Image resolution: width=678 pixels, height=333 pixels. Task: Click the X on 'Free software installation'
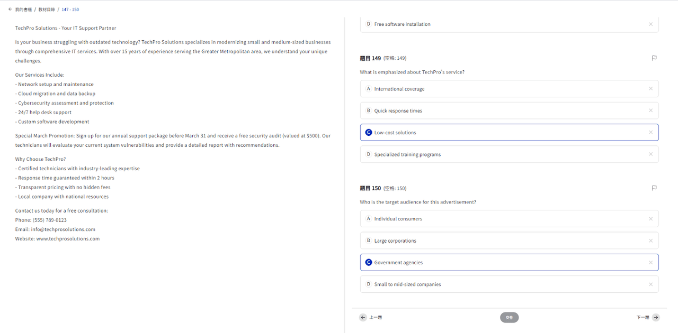tap(650, 24)
